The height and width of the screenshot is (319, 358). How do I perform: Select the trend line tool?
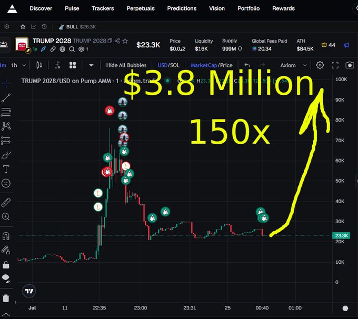[6, 98]
